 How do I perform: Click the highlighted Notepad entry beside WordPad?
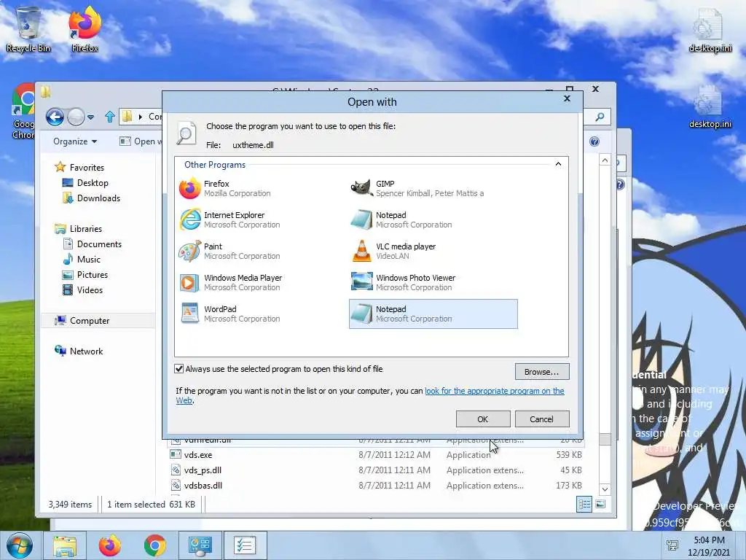[433, 314]
